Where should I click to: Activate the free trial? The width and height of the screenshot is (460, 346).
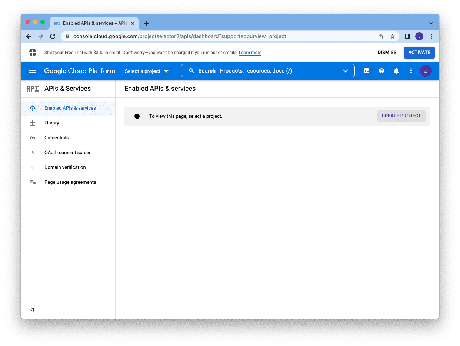419,53
